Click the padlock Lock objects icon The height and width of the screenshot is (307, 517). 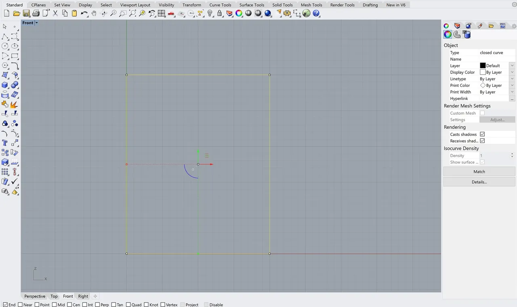[x=219, y=13]
